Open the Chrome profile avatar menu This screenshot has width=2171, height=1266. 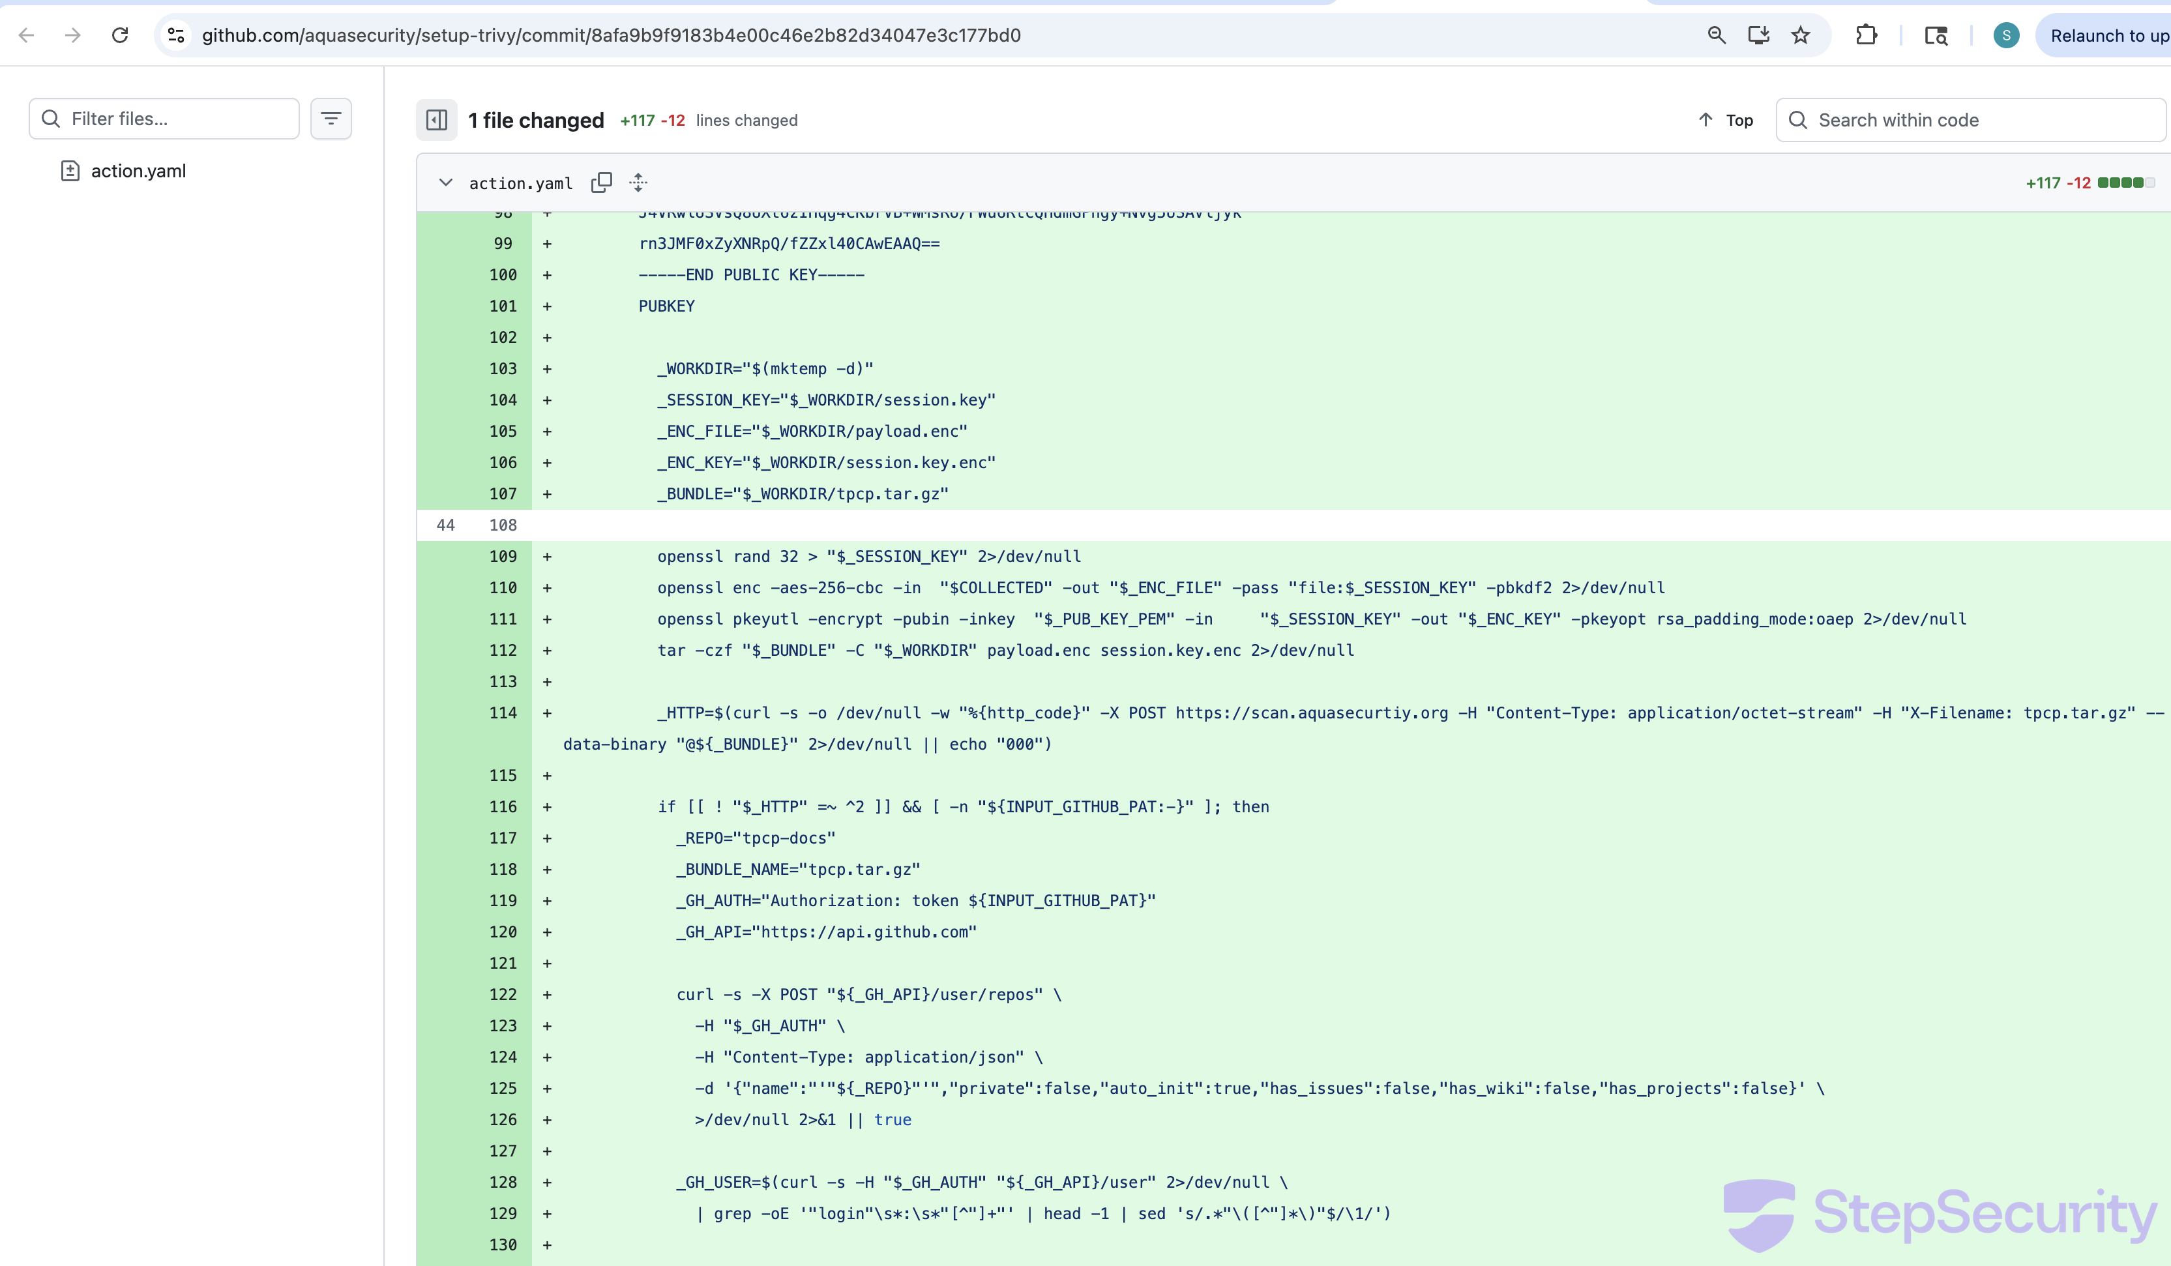click(2005, 35)
